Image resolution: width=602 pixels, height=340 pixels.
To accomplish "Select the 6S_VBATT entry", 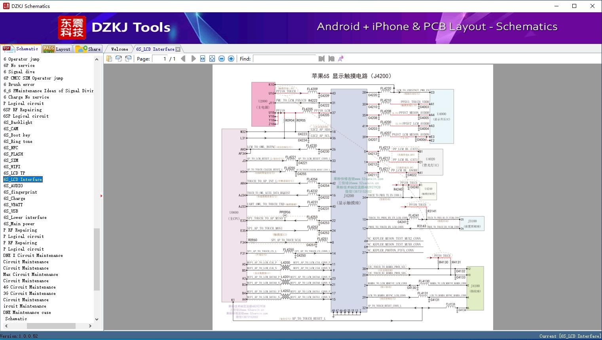I will point(13,205).
